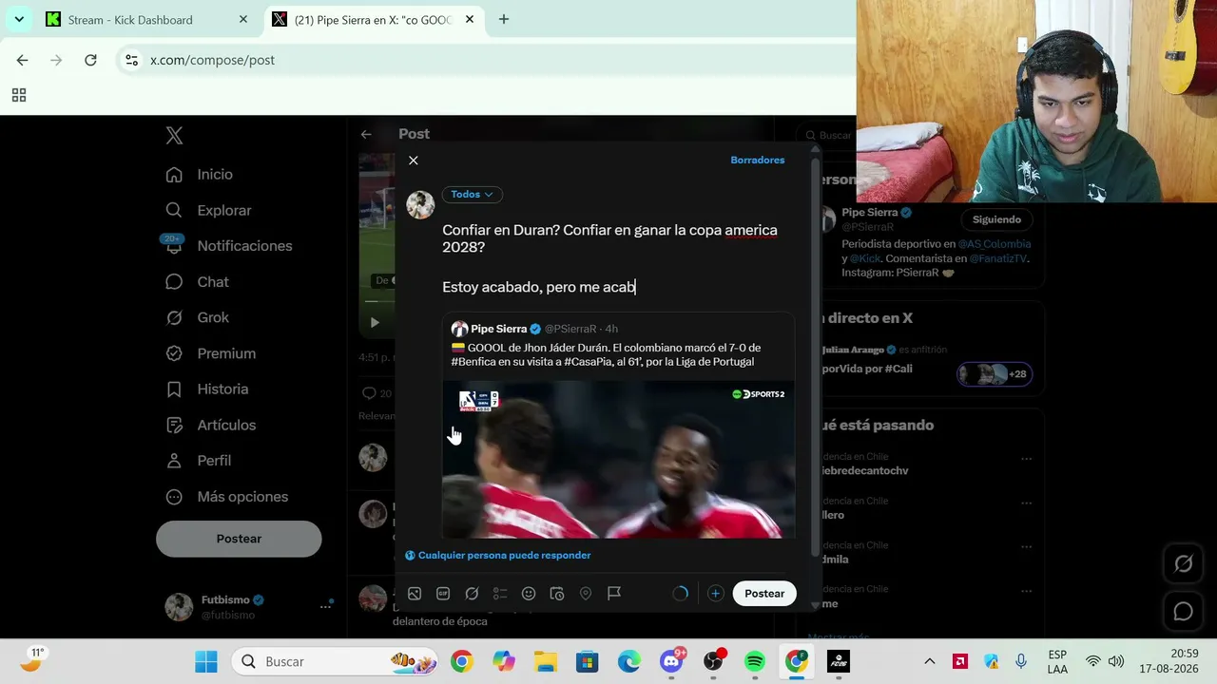Open Grok enhance option in composer
Screen dimensions: 1217x684
pos(472,594)
